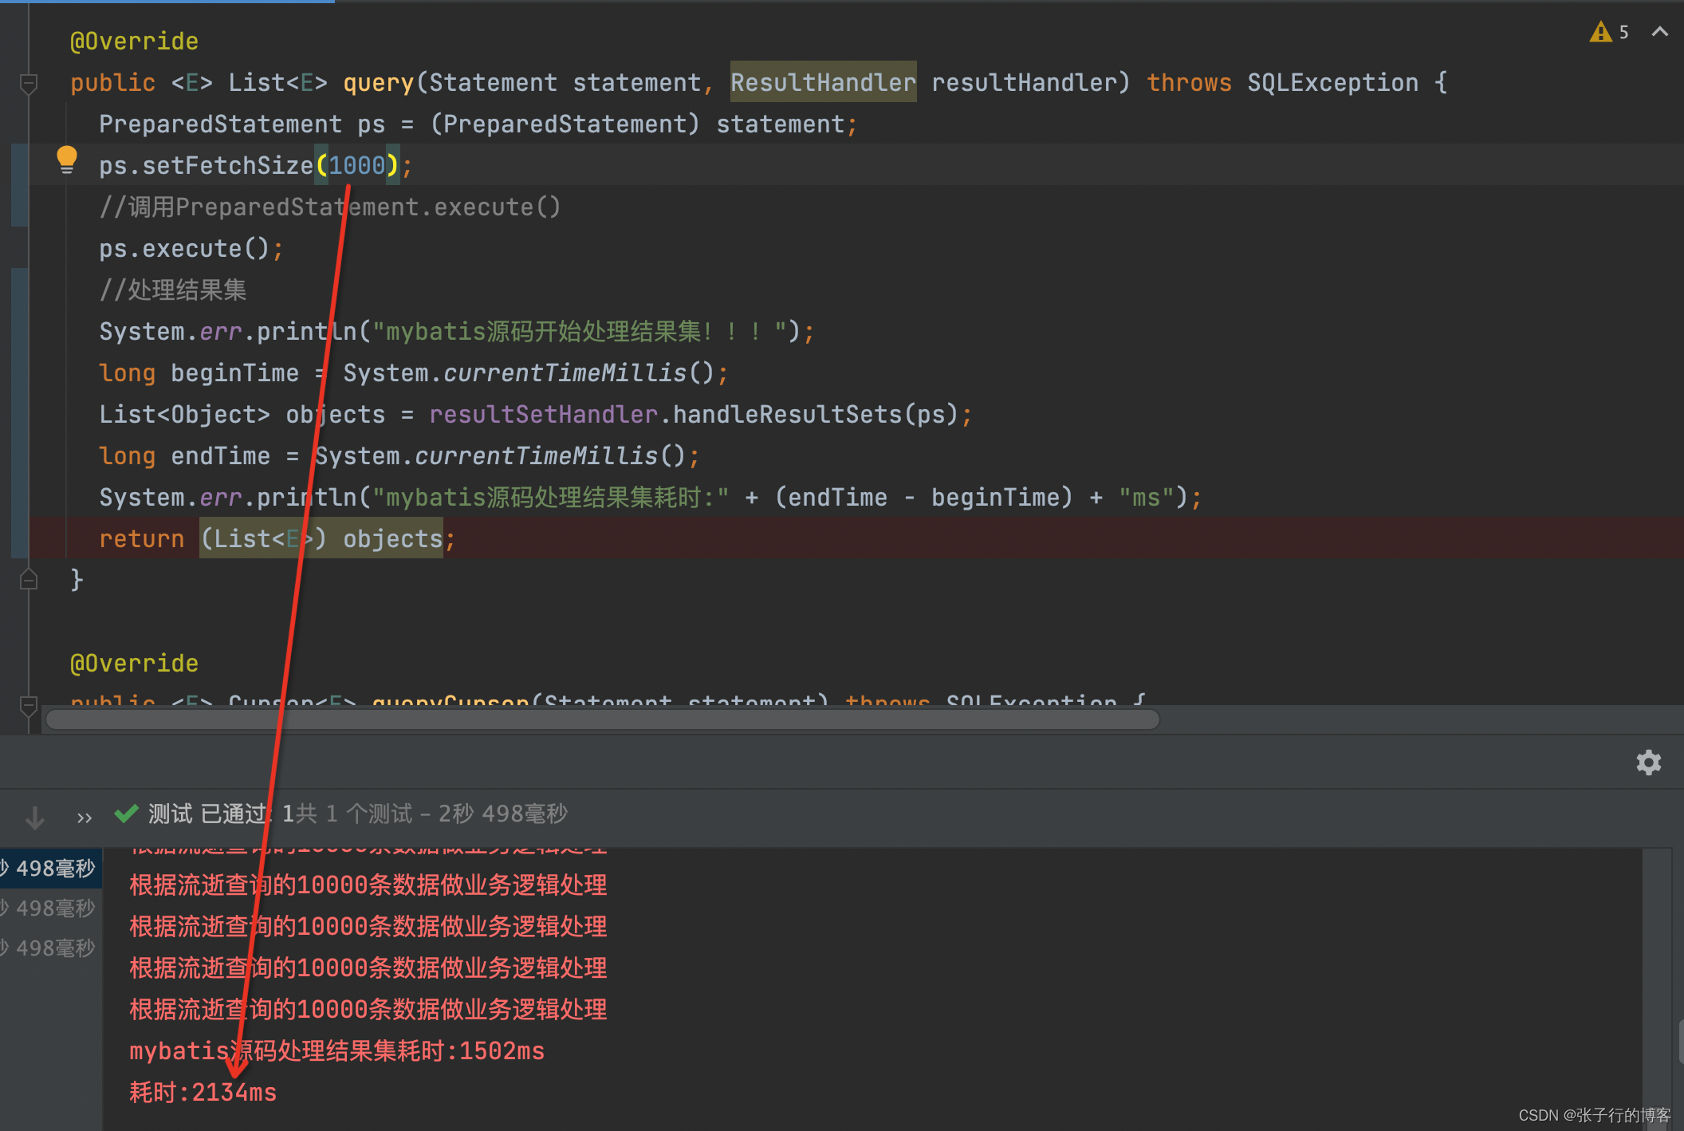The width and height of the screenshot is (1684, 1131).
Task: Click the (PreparedStatement) cast expression
Action: coord(565,124)
